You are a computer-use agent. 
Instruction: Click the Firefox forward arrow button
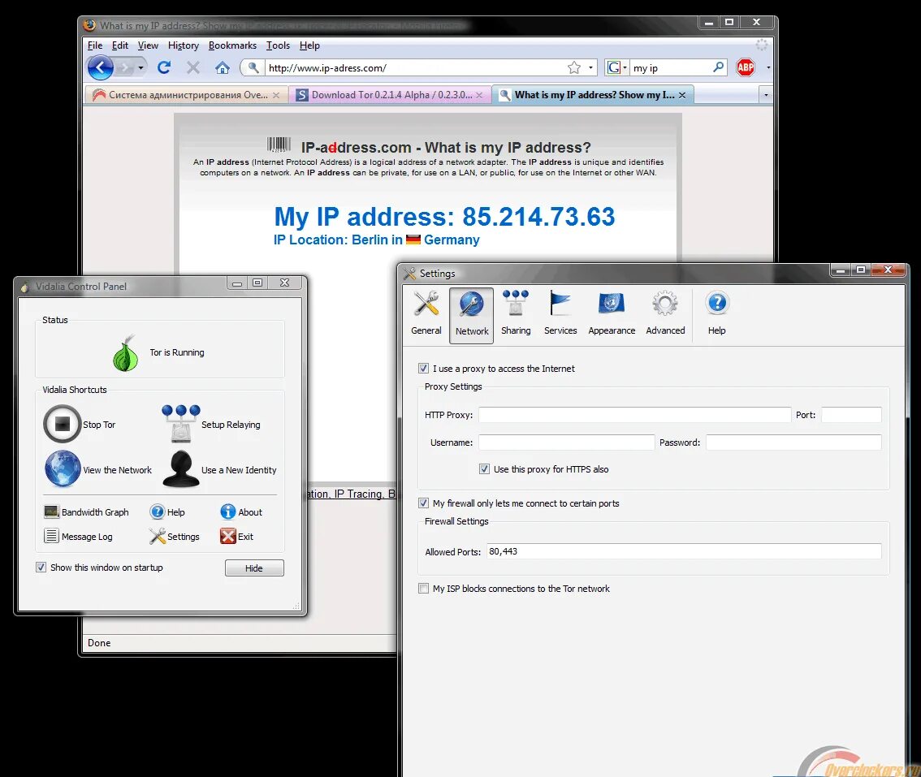[x=124, y=68]
